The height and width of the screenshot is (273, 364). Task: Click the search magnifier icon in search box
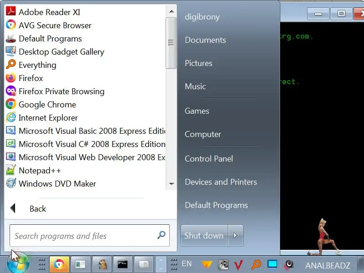point(162,235)
